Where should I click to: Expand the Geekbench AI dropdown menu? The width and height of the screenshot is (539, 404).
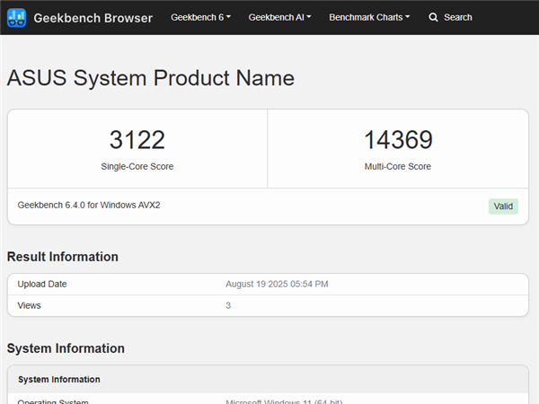pyautogui.click(x=279, y=17)
